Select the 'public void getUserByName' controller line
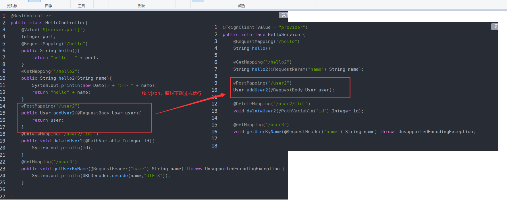507x209 pixels. tap(153, 169)
